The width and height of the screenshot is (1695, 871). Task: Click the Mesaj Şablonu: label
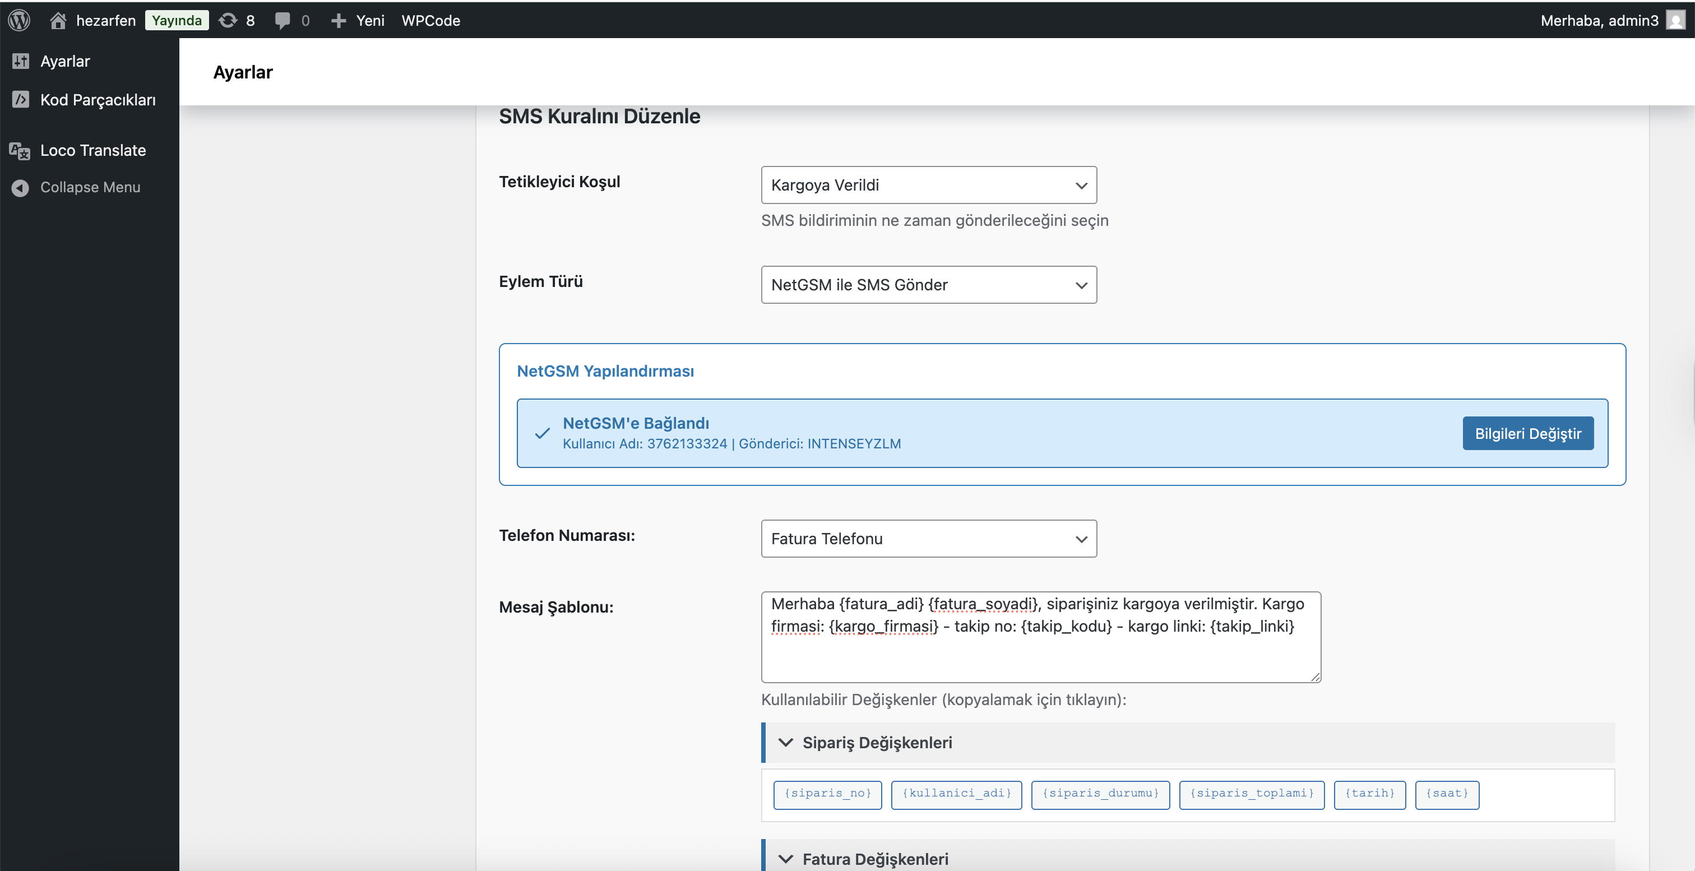coord(556,607)
